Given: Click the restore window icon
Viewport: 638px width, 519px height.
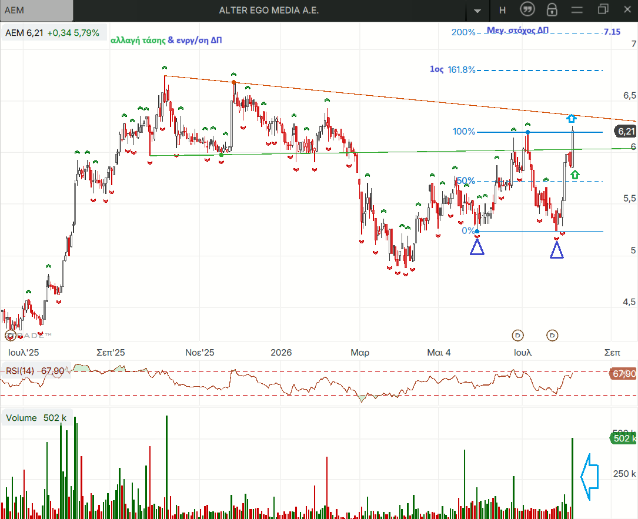Looking at the screenshot, I should click(x=603, y=9).
